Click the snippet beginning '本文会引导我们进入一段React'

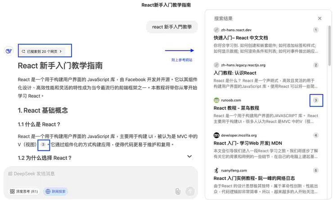(265, 154)
